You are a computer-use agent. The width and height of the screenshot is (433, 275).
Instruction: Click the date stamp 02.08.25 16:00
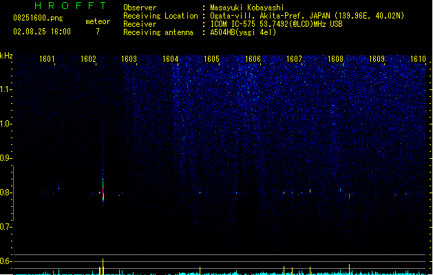[42, 32]
